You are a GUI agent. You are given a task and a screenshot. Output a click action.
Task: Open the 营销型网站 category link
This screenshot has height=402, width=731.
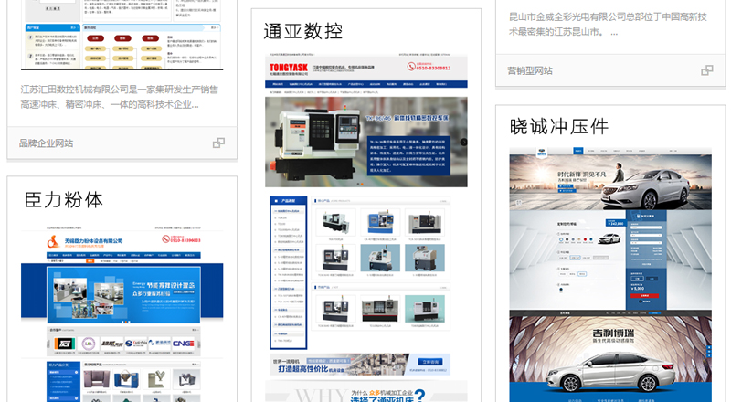tap(530, 71)
